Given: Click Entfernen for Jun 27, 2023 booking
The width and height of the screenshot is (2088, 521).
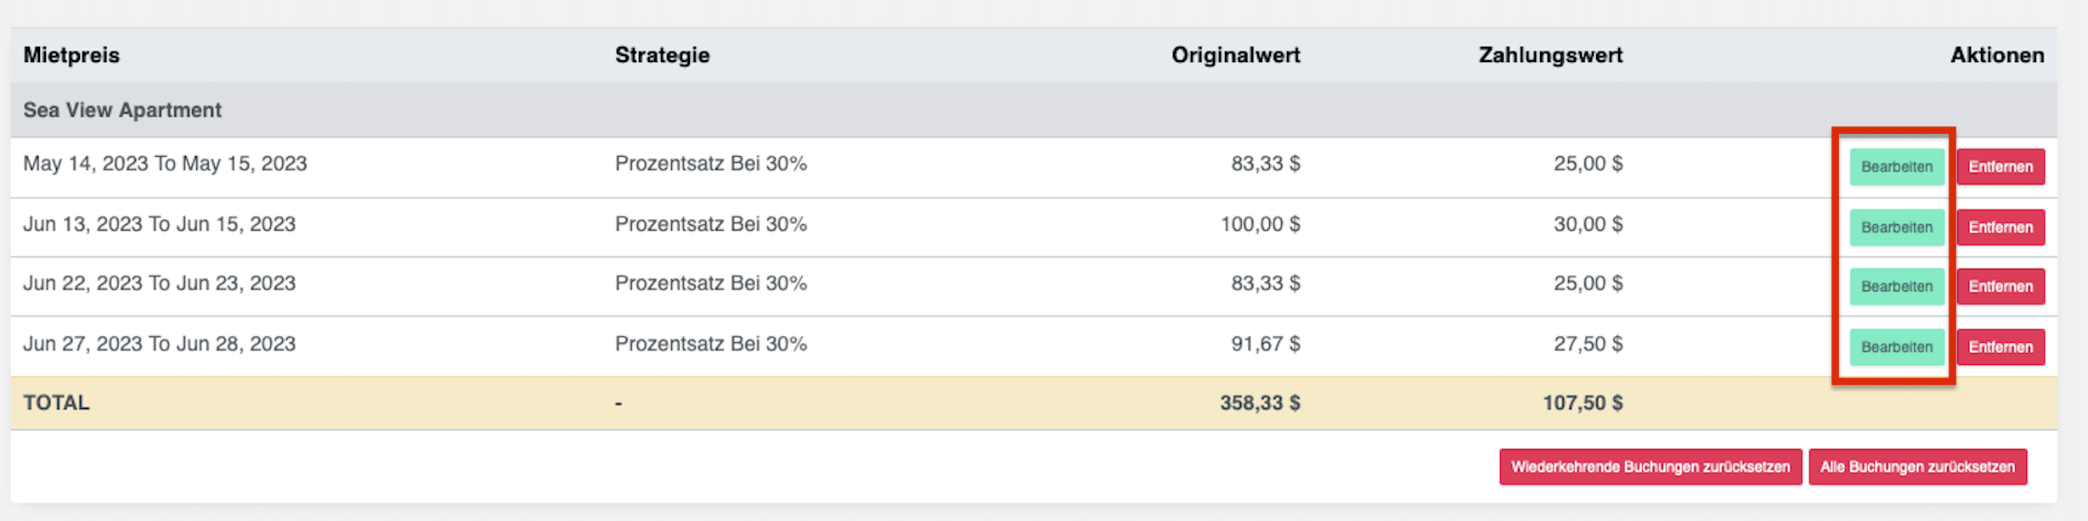Looking at the screenshot, I should tap(2000, 347).
